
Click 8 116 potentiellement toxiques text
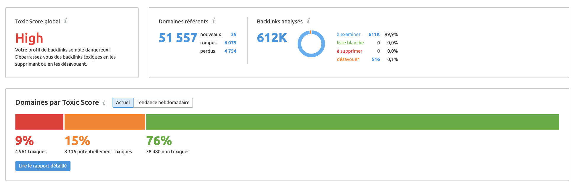pos(98,152)
